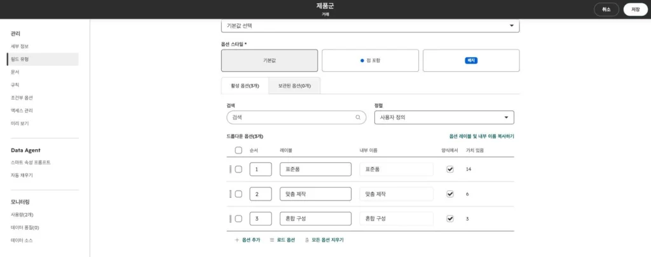Select 필드 유형 in the sidebar
Screen dimensions: 651x257
pos(43,59)
